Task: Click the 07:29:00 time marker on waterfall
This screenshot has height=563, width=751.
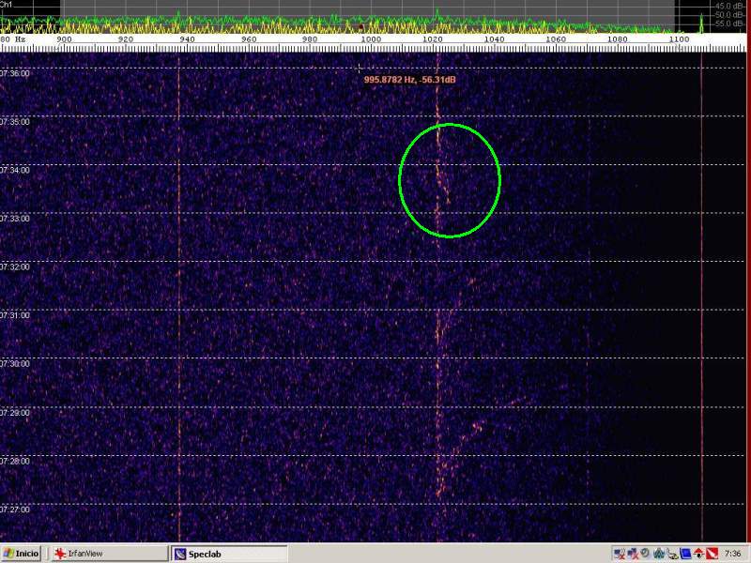Action: 15,412
